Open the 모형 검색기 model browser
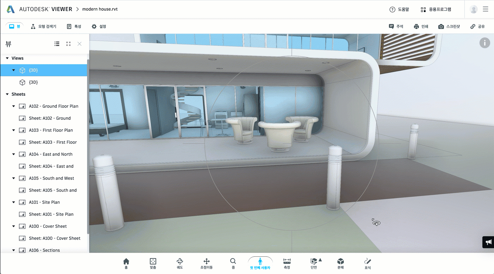This screenshot has width=494, height=274. pos(43,26)
